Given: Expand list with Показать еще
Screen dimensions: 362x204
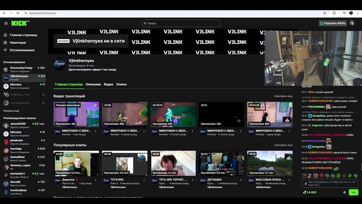Looking at the screenshot, I should [x=11, y=111].
